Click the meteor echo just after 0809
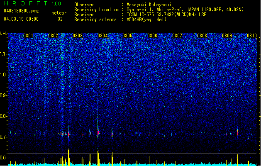This screenshot has height=166, width=261. point(237,133)
